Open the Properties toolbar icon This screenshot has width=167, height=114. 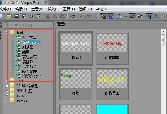(38, 16)
